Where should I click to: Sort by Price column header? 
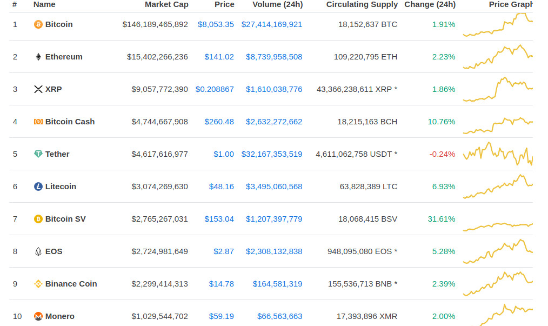(x=224, y=4)
